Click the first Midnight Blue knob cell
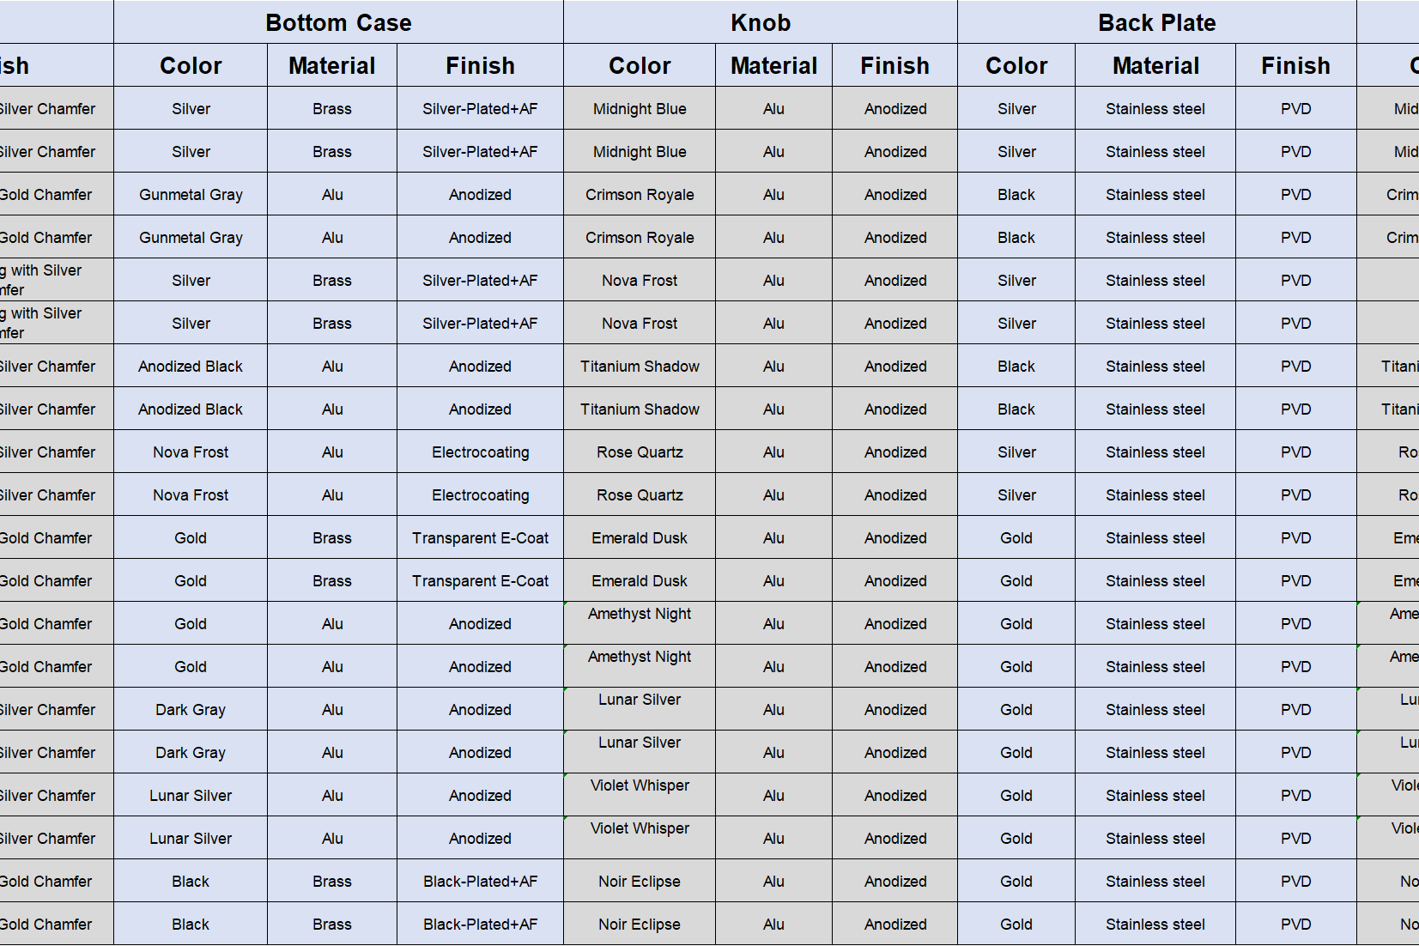1419x946 pixels. (640, 109)
